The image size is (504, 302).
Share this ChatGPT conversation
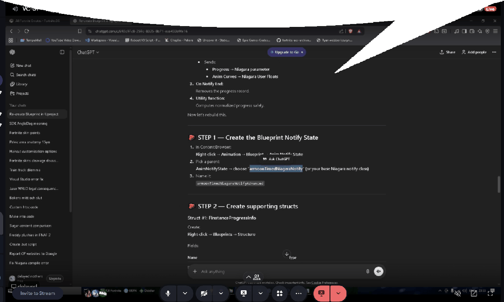tap(447, 52)
